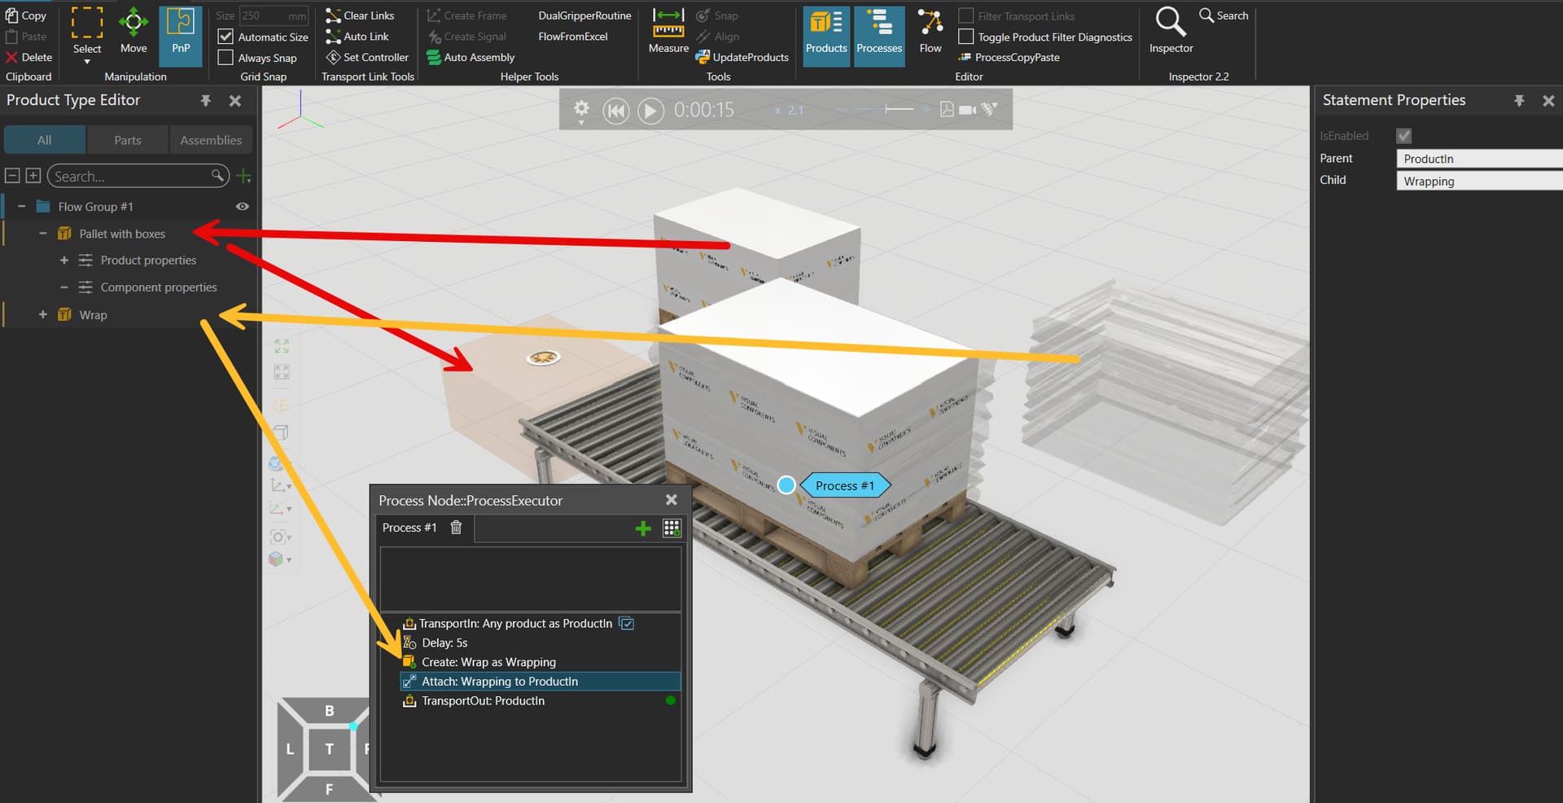Toggle Automatic Size checkbox
Viewport: 1563px width, 803px height.
[x=225, y=37]
